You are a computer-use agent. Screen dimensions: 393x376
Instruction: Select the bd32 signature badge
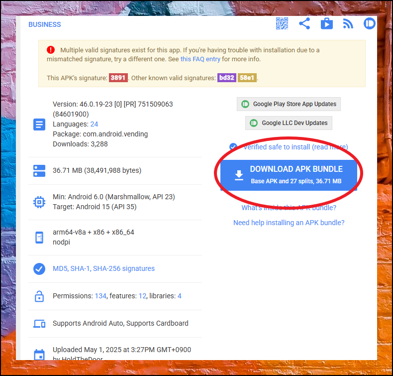(x=226, y=78)
